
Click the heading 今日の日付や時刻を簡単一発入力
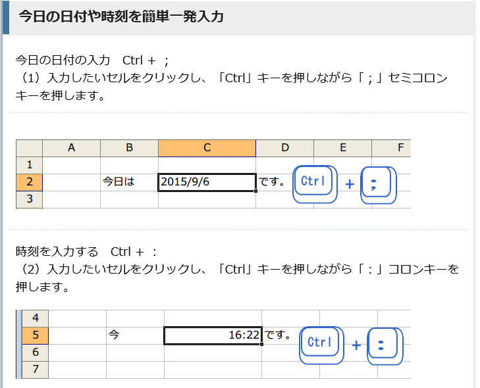point(120,16)
